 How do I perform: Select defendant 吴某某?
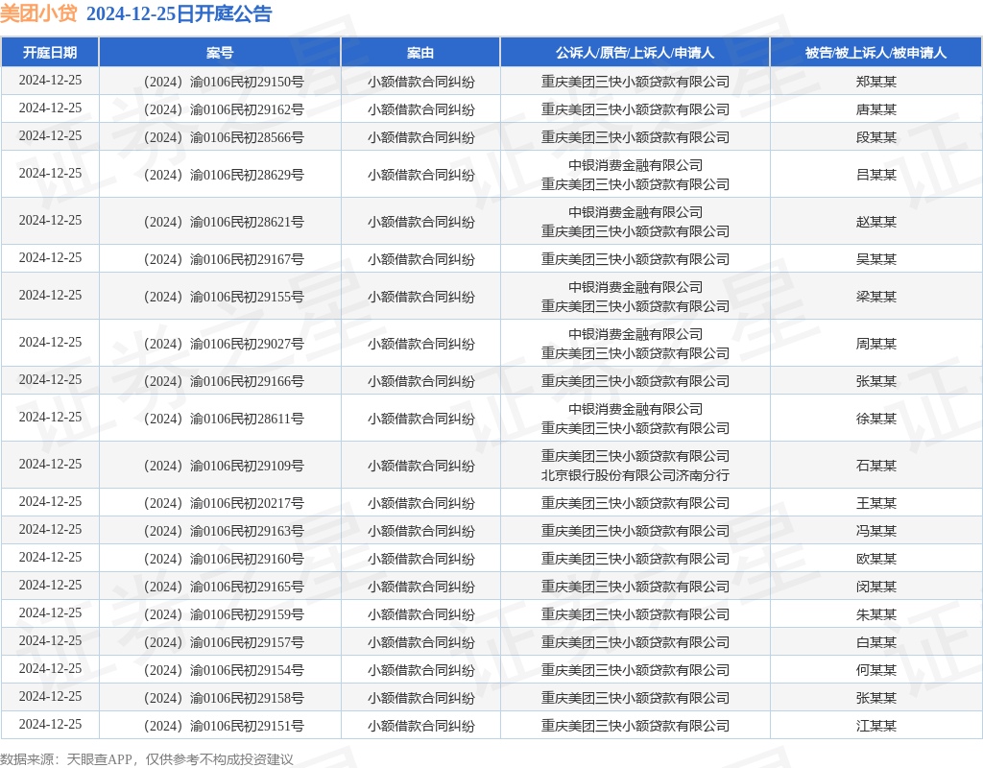(875, 259)
